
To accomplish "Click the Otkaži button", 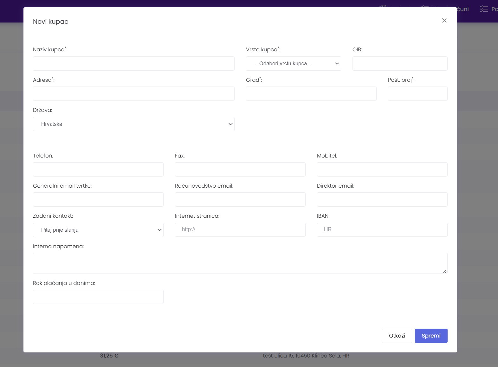I will point(397,336).
